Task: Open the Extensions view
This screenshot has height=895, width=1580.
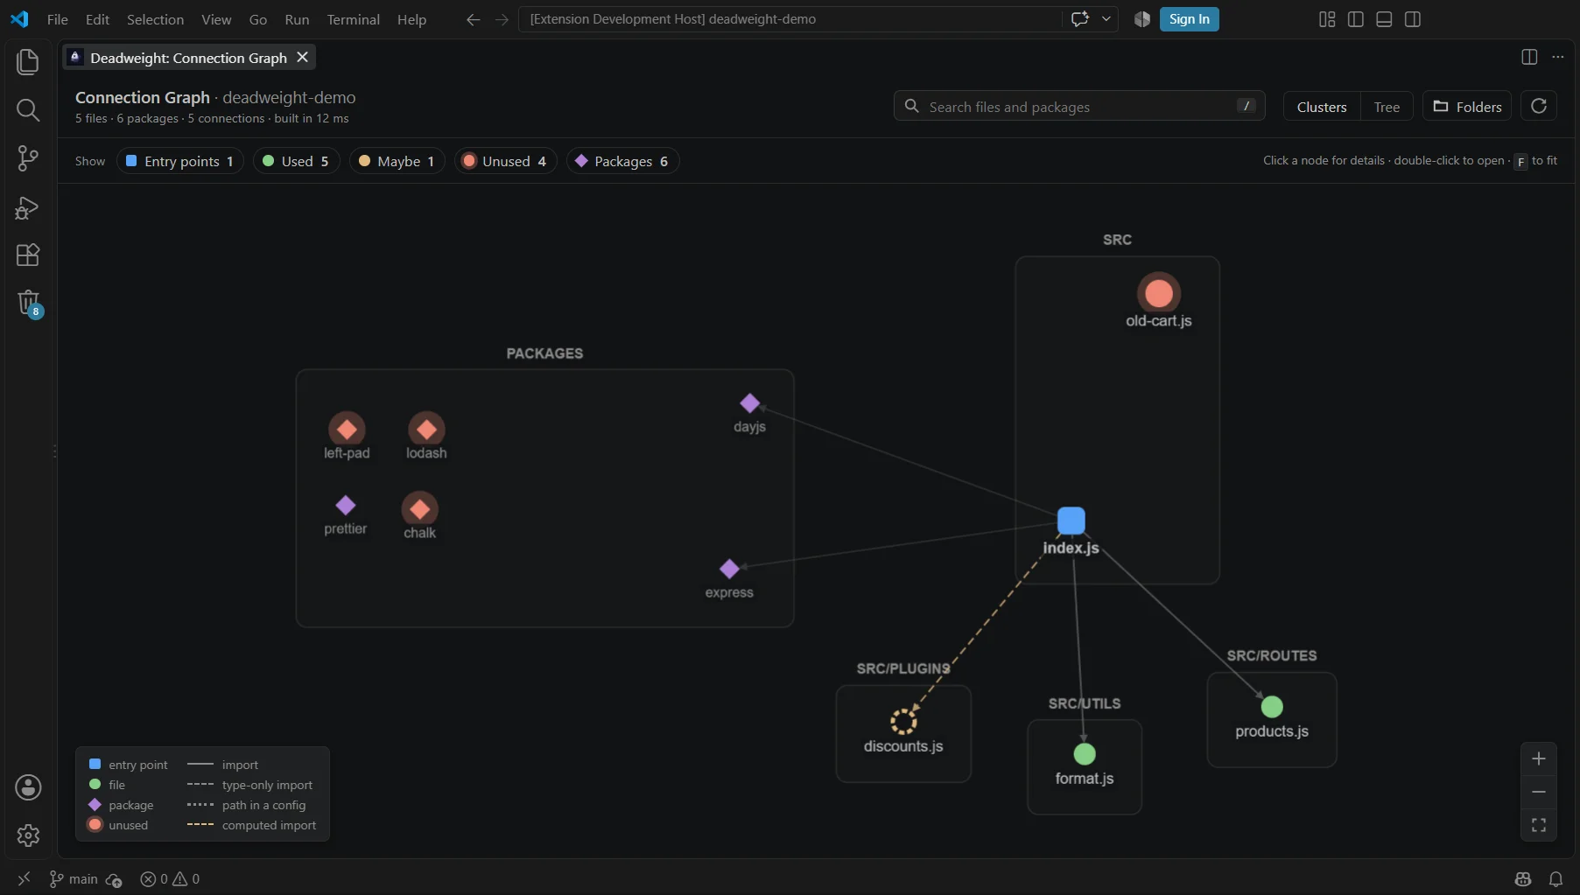Action: pos(28,255)
